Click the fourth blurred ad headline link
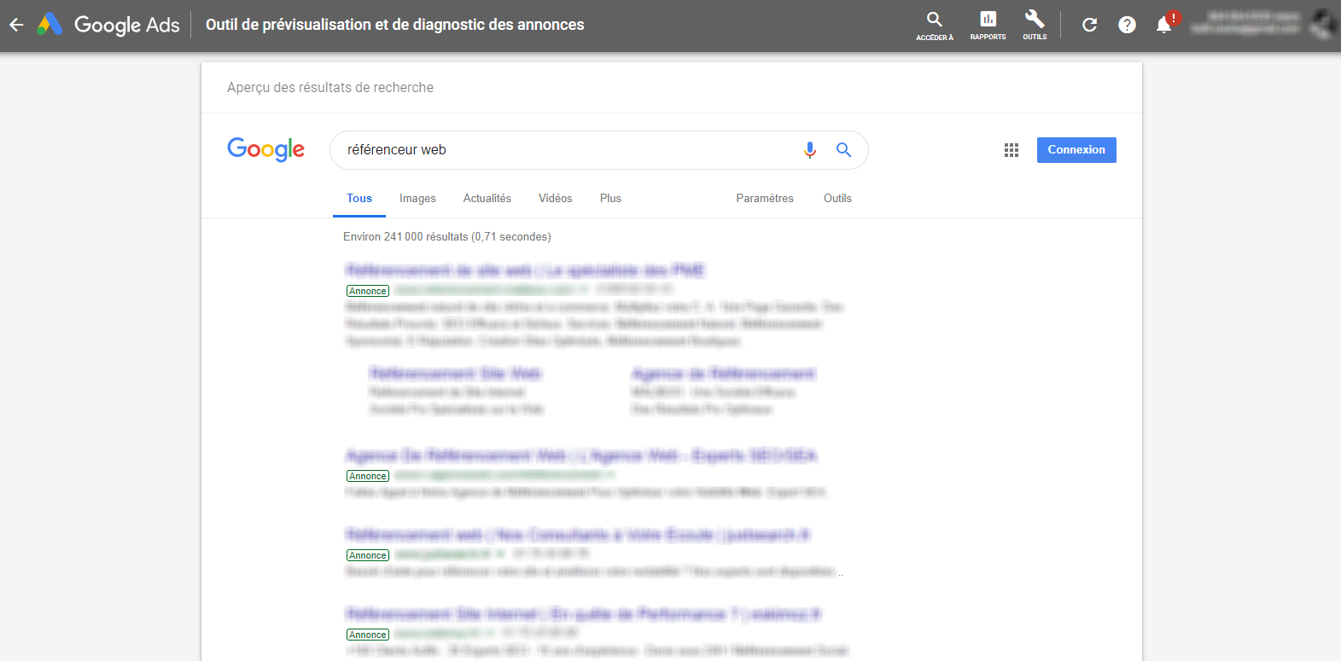The image size is (1341, 661). coord(583,615)
